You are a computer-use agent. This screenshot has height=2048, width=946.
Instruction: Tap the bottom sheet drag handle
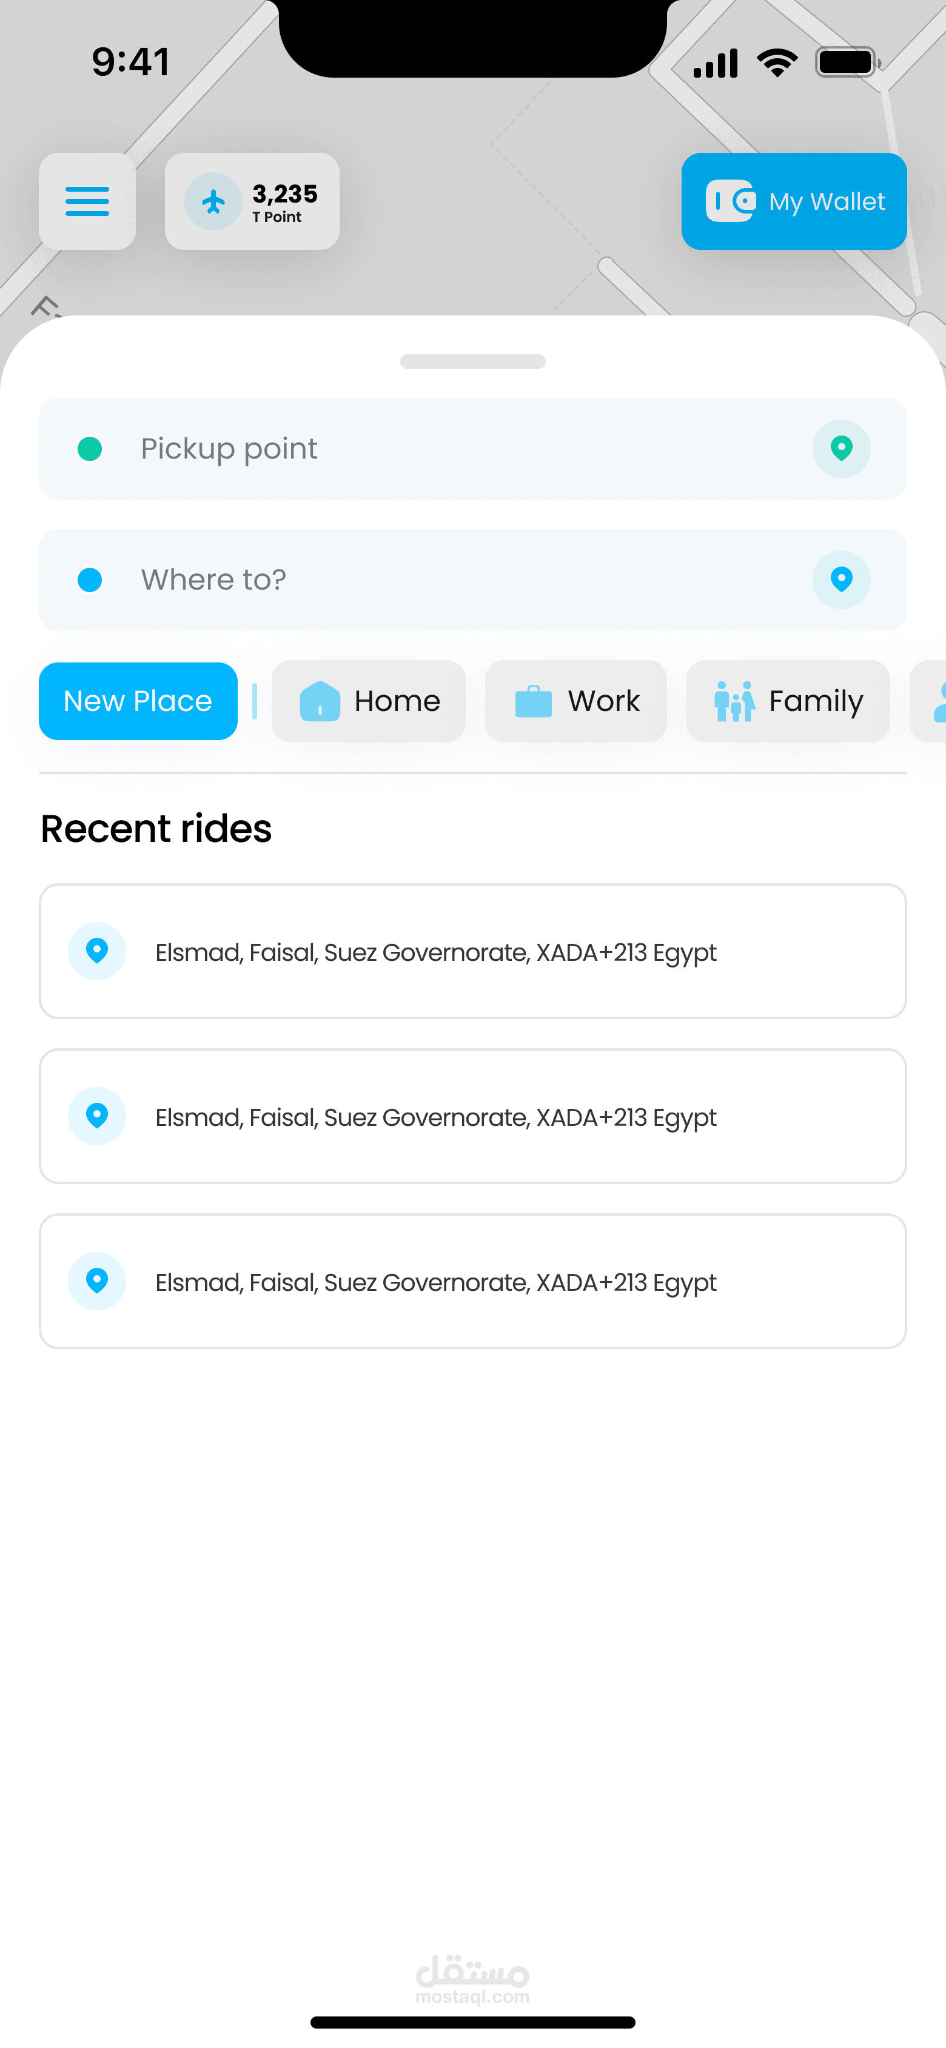[x=473, y=362]
